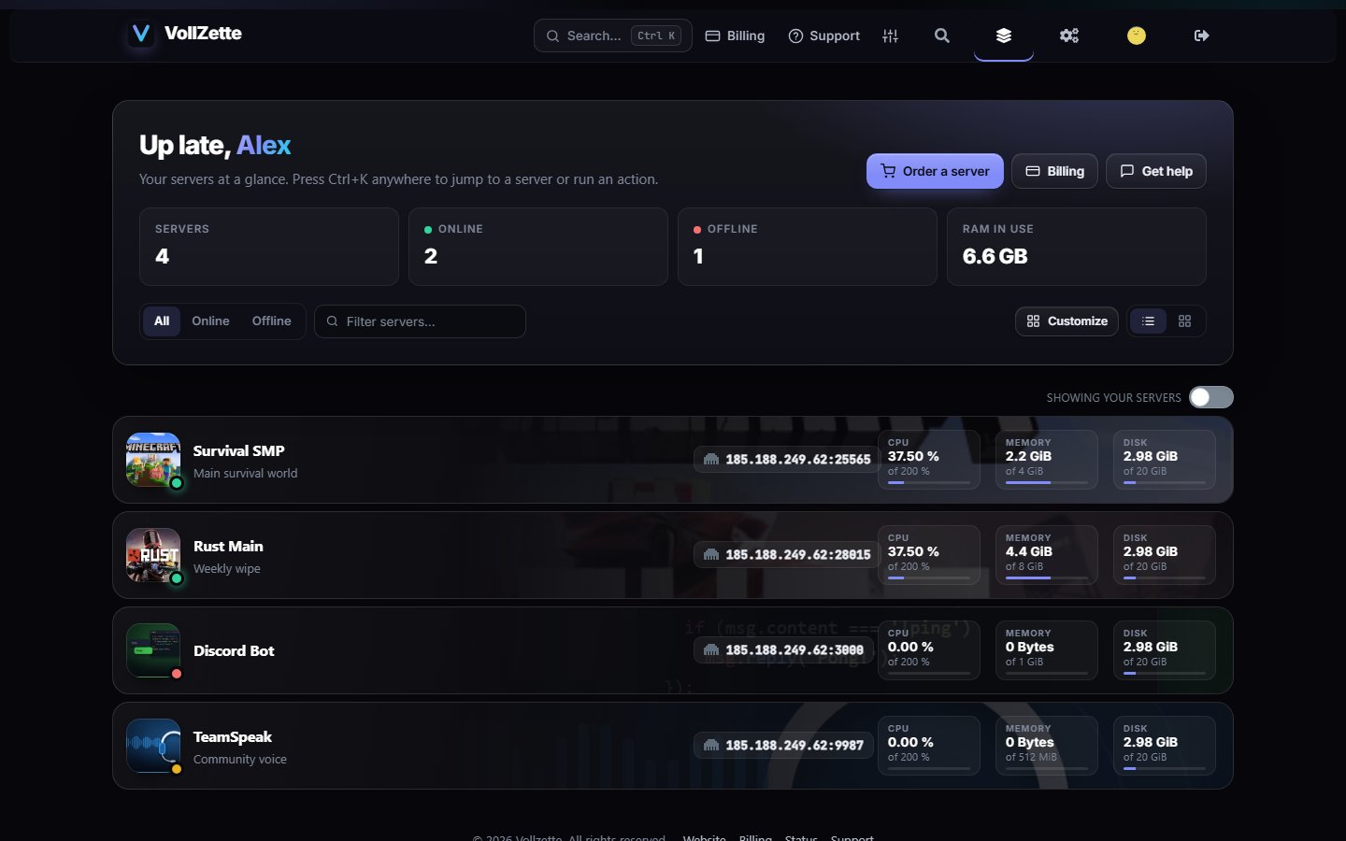
Task: Open the Survival SMP server name
Action: (x=238, y=450)
